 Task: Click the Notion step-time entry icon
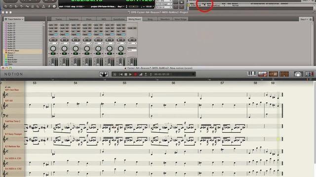pyautogui.click(x=115, y=74)
